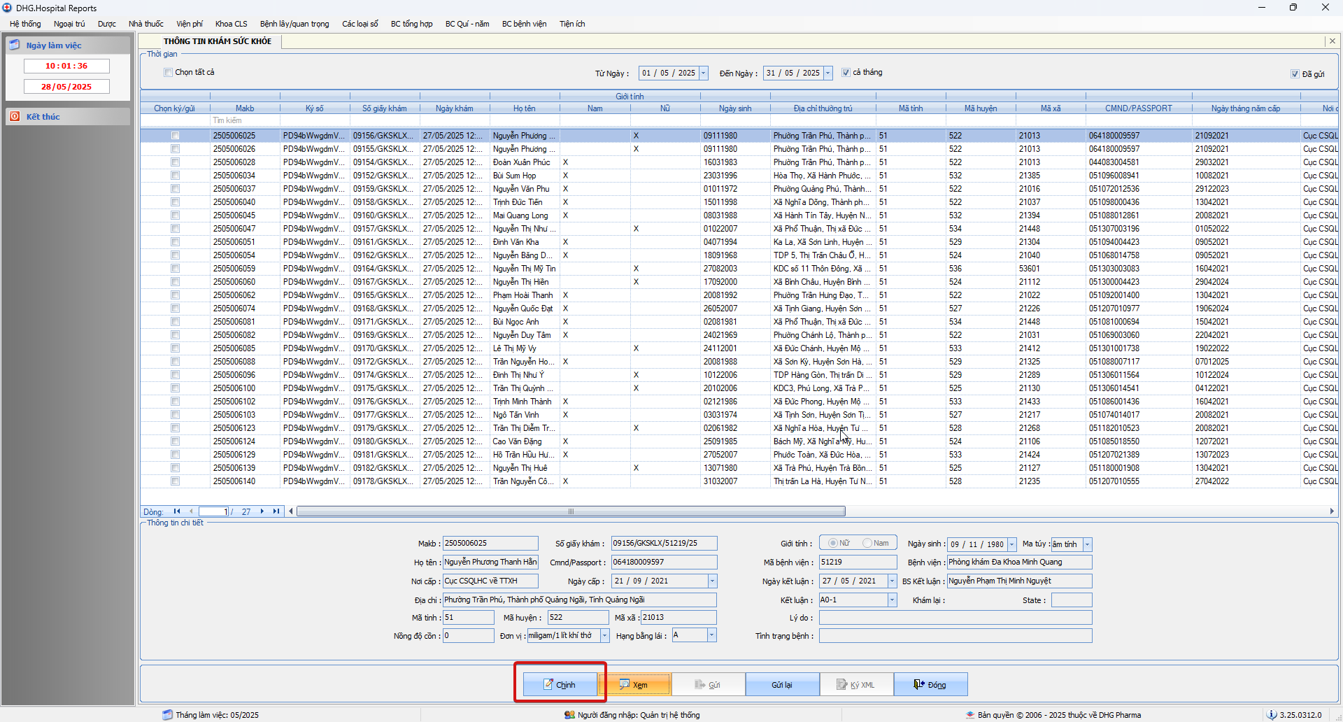
Task: Click the horizontal scrollbar thumb of the grid
Action: (571, 511)
